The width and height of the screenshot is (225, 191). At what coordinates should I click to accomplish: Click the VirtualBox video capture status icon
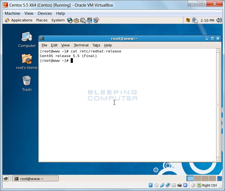(x=179, y=185)
